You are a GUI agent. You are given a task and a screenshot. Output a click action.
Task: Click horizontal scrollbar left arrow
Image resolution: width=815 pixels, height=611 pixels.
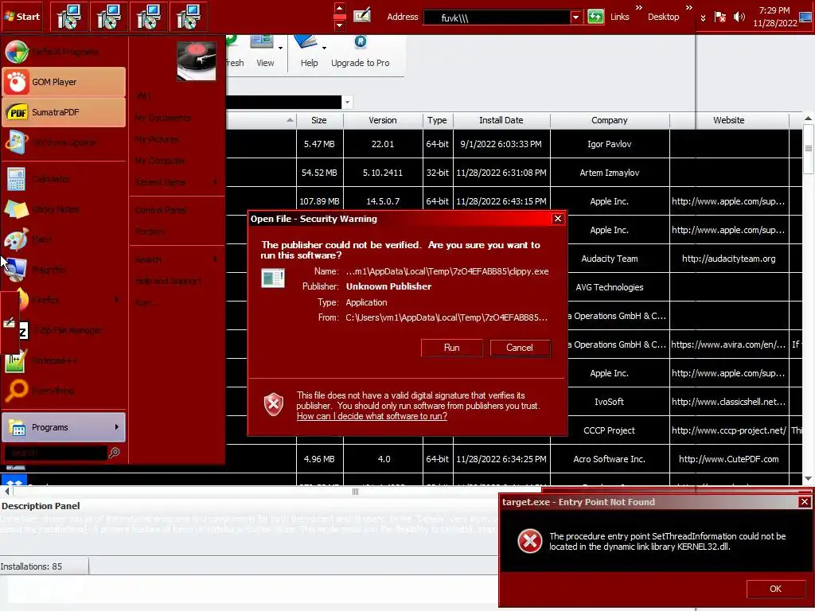pos(6,491)
